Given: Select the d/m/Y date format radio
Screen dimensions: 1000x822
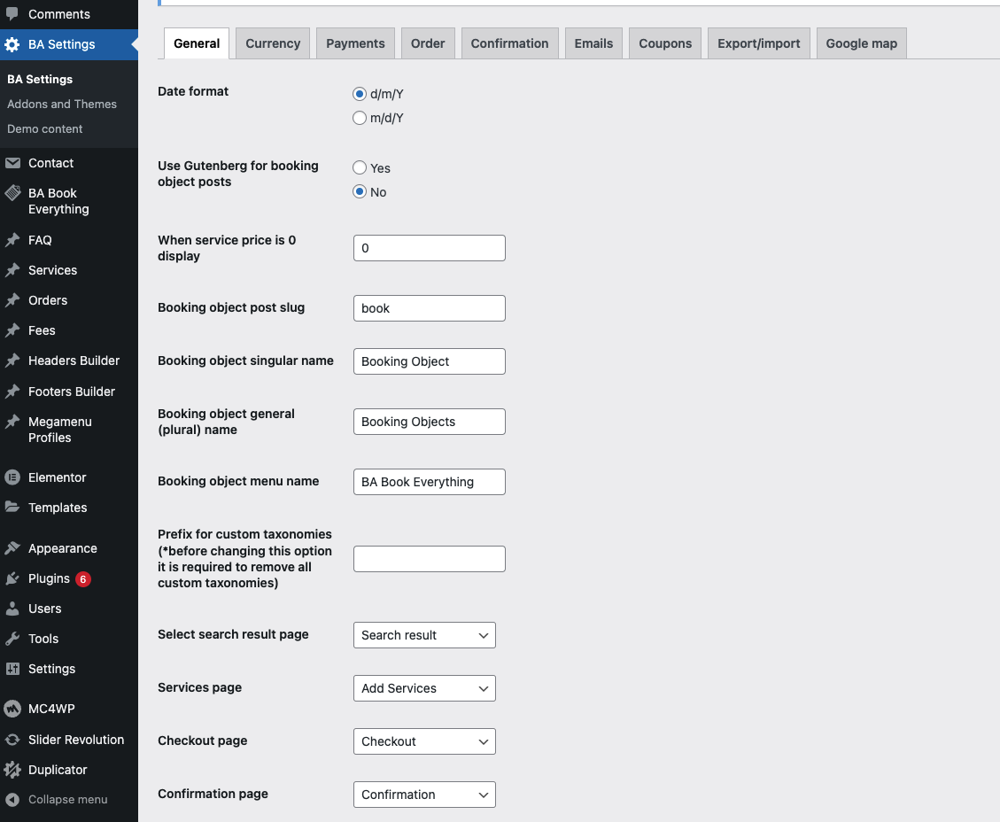Looking at the screenshot, I should (x=360, y=94).
